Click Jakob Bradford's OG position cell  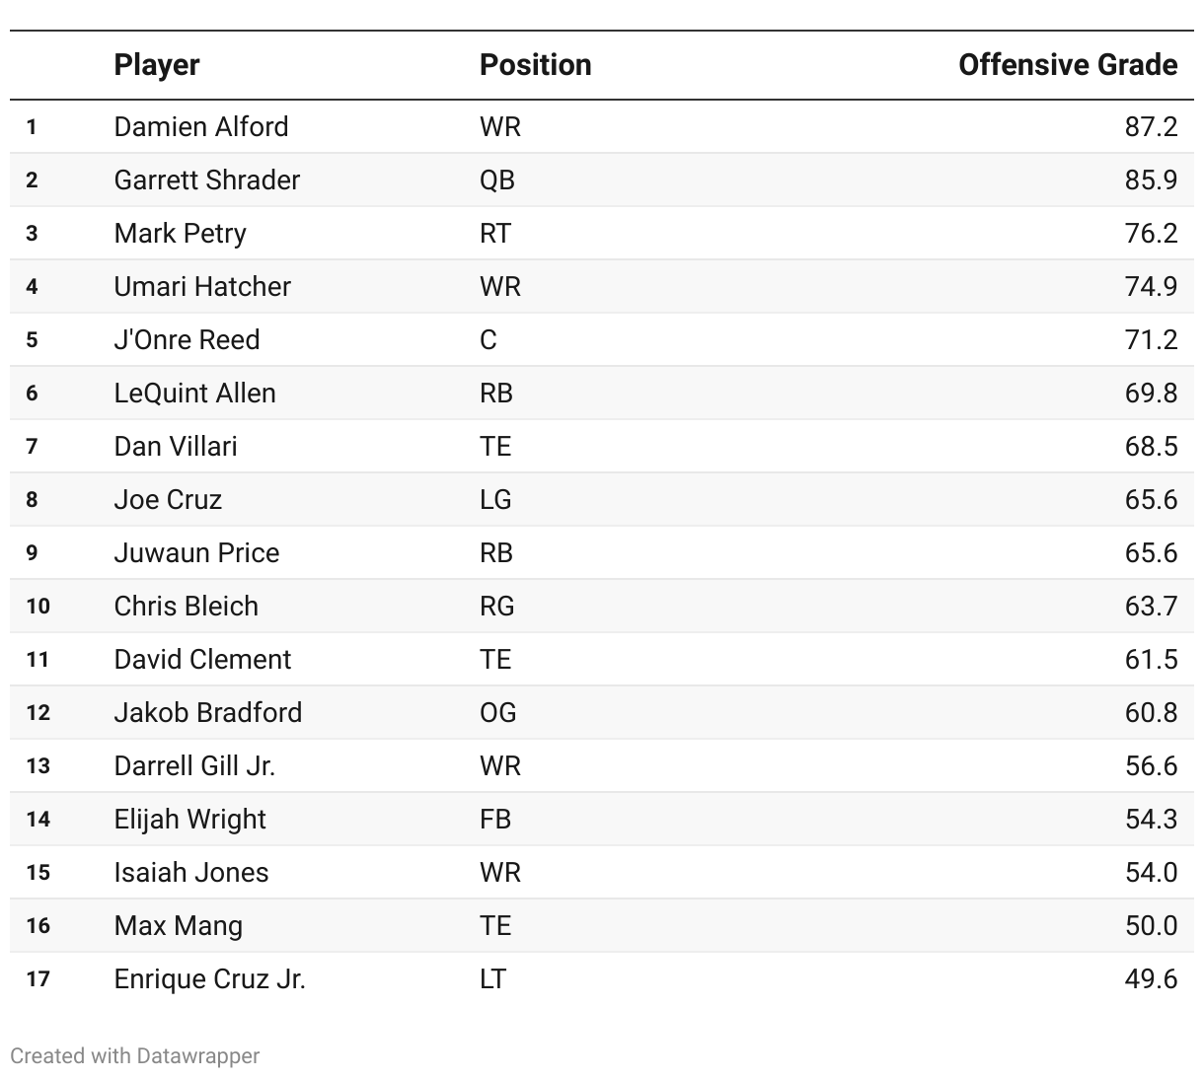[498, 712]
